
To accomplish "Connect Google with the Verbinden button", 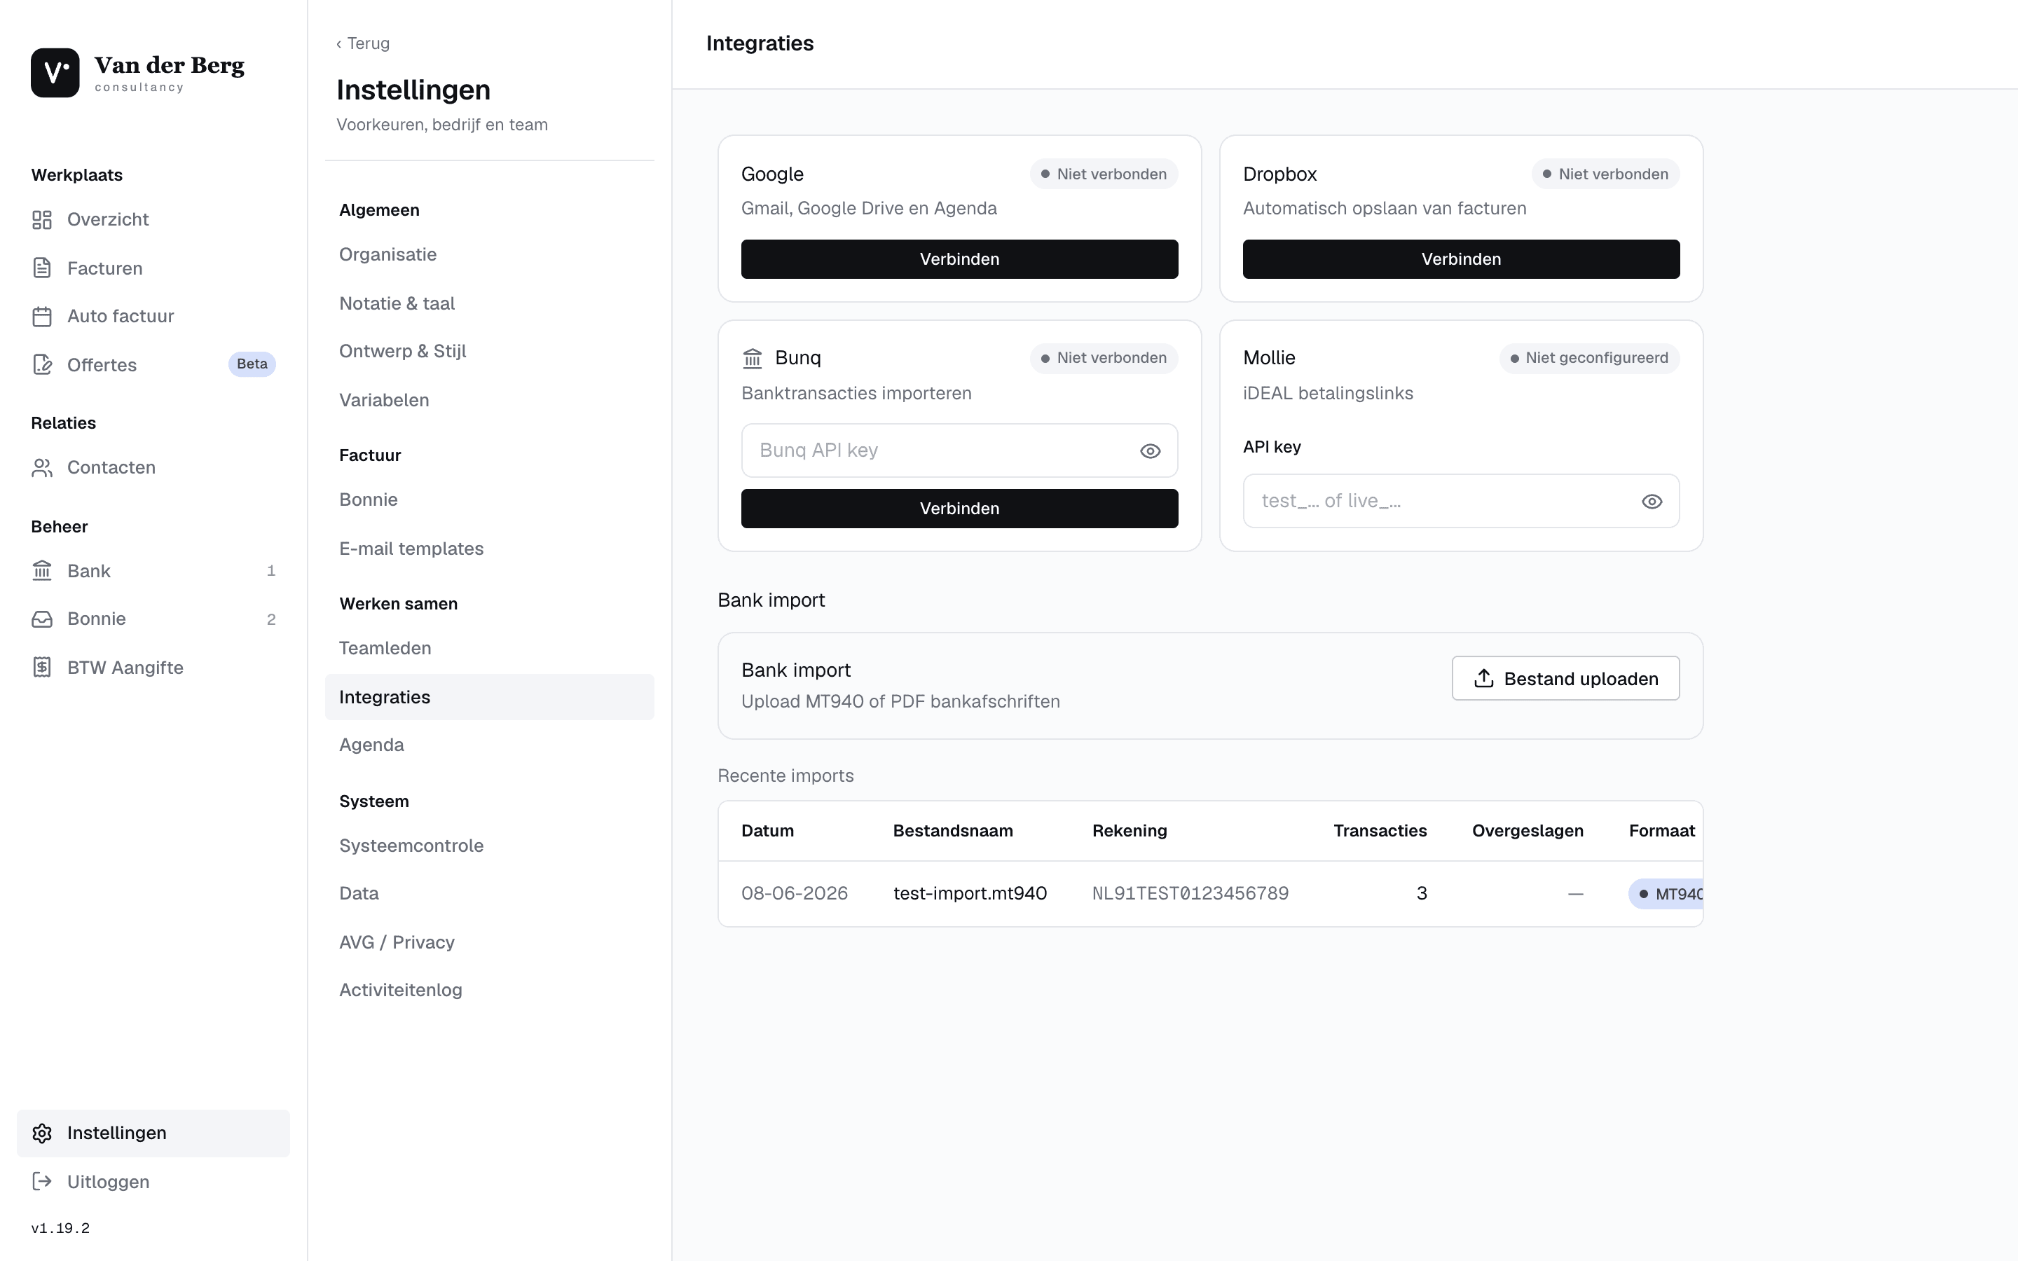I will (959, 259).
